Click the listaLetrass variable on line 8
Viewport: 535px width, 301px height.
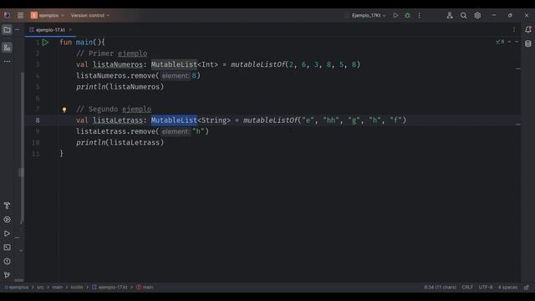(118, 120)
